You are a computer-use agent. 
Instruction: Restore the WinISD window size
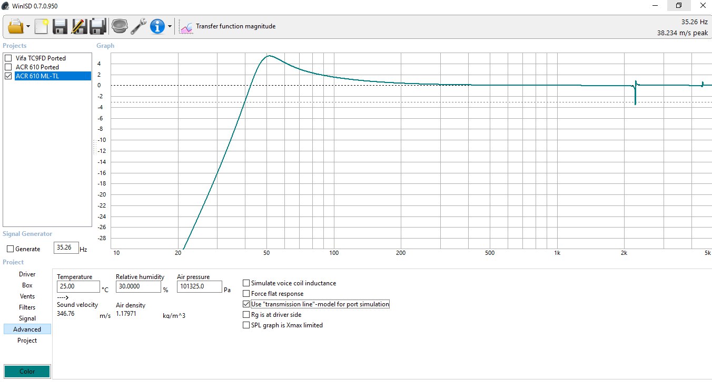pyautogui.click(x=679, y=6)
